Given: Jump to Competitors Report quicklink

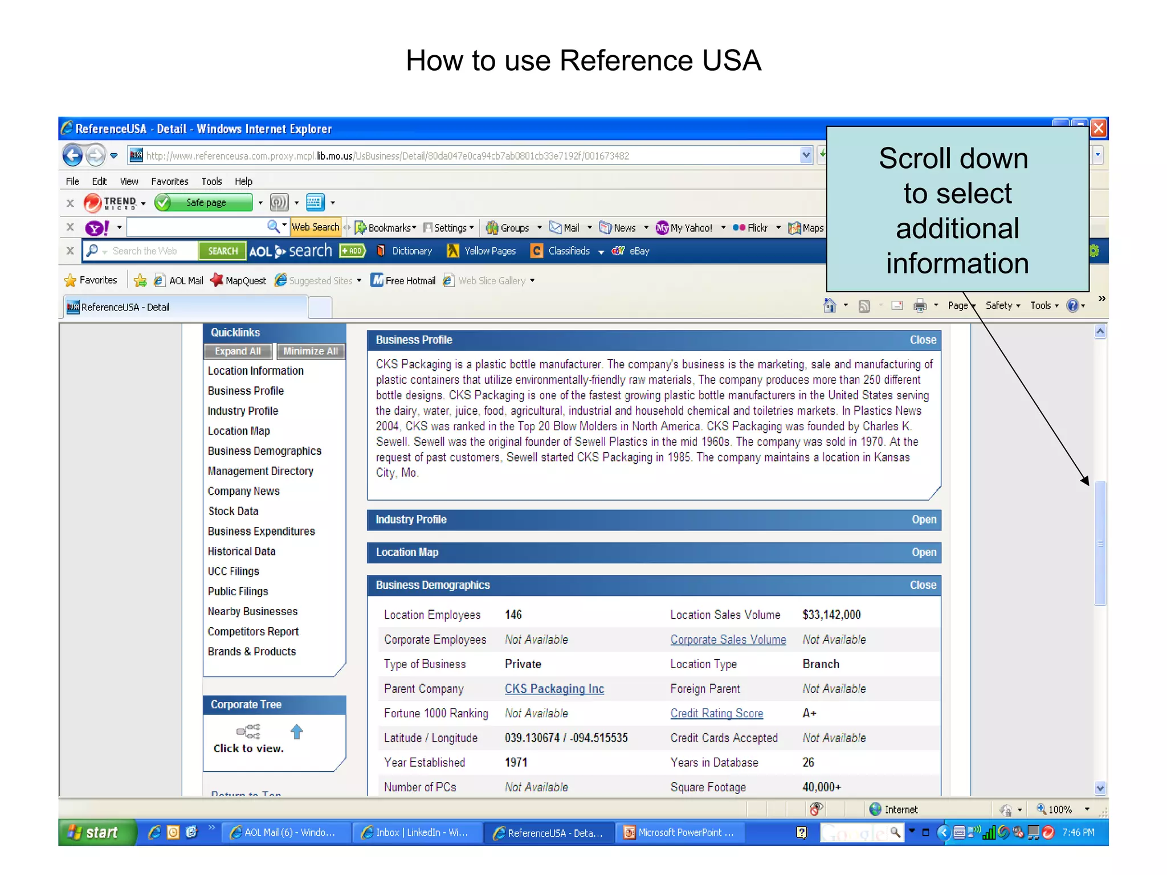Looking at the screenshot, I should [253, 631].
